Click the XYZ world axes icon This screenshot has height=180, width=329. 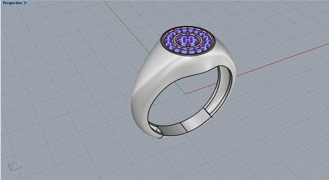(x=14, y=167)
